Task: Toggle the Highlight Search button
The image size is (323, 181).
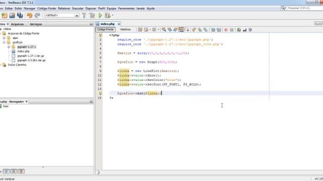Action: [181, 30]
